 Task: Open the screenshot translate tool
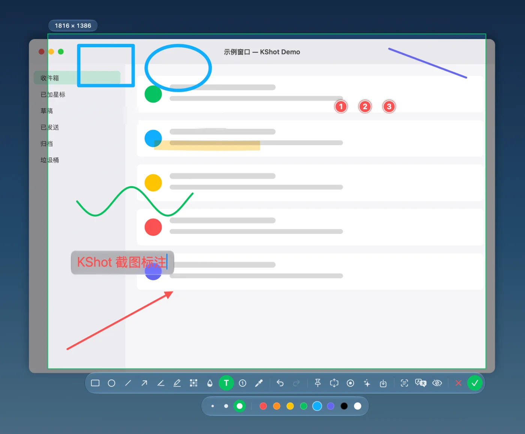421,383
